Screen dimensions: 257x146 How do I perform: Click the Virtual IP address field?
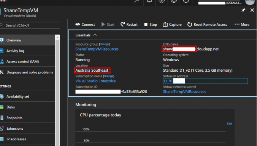pos(205,81)
